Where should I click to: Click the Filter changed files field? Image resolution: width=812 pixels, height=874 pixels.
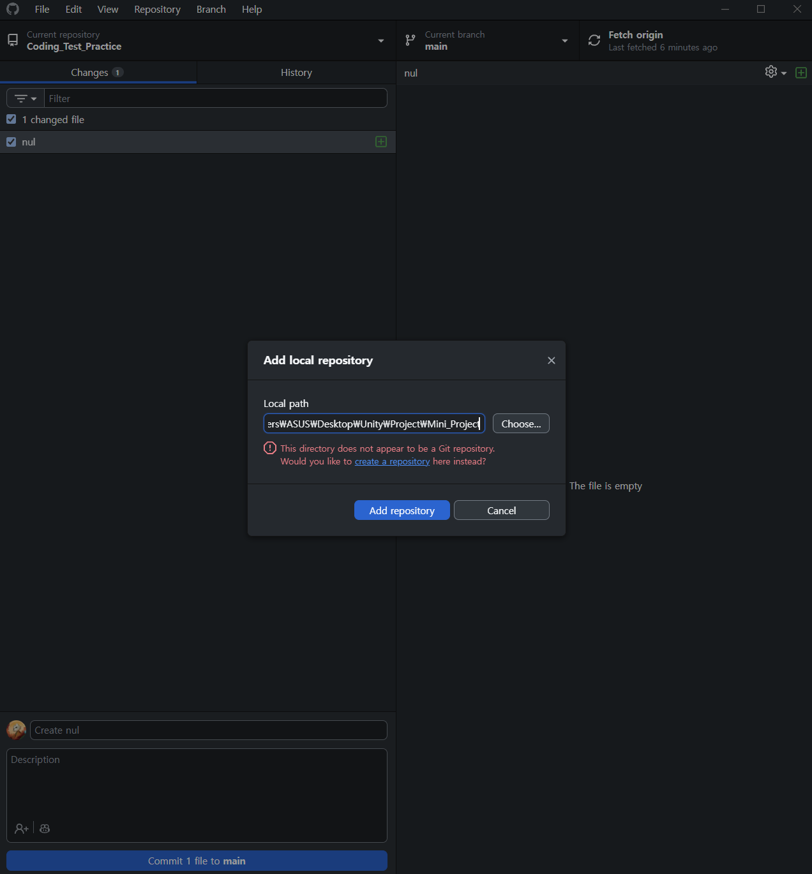pyautogui.click(x=216, y=98)
